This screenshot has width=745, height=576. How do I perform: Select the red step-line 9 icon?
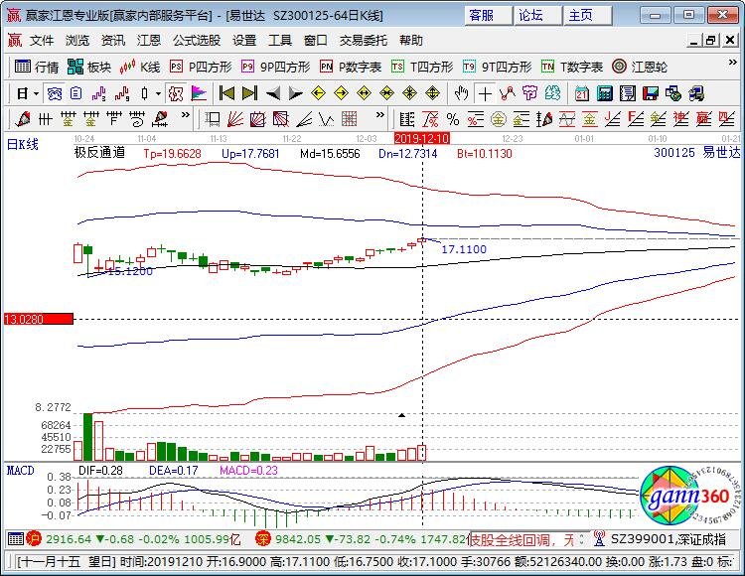coord(122,93)
